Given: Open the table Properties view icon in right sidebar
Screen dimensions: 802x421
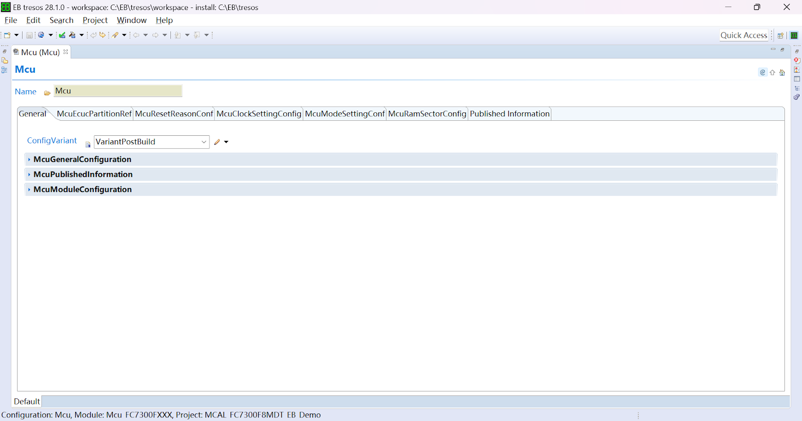Looking at the screenshot, I should 797,79.
